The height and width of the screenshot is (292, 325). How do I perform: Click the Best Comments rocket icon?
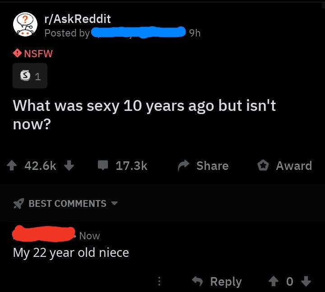pos(18,204)
